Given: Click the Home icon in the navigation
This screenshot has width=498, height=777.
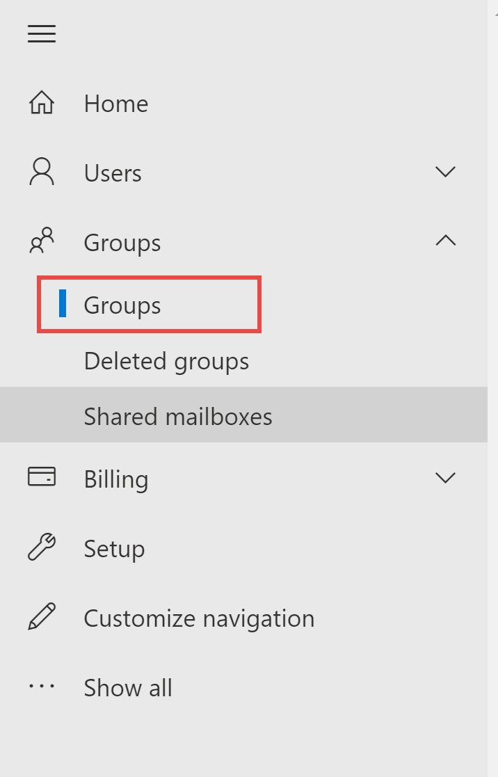Looking at the screenshot, I should [x=42, y=102].
